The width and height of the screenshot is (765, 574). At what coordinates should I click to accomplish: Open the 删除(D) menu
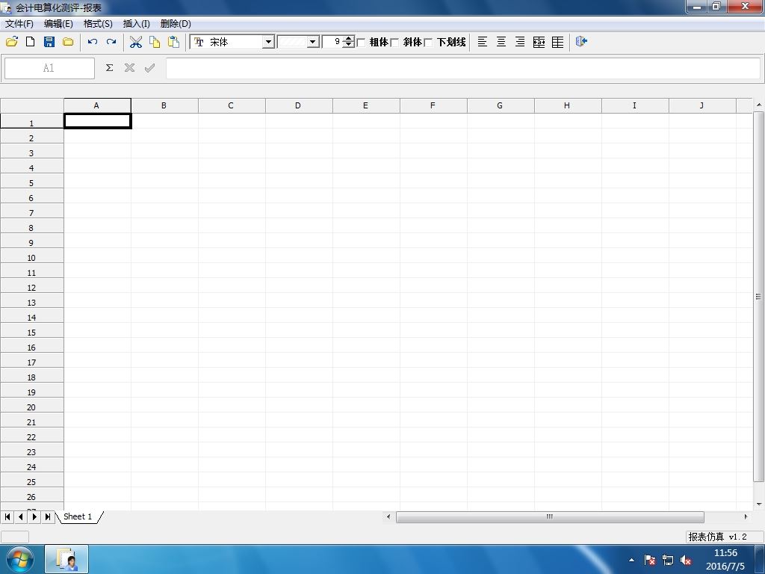point(176,23)
